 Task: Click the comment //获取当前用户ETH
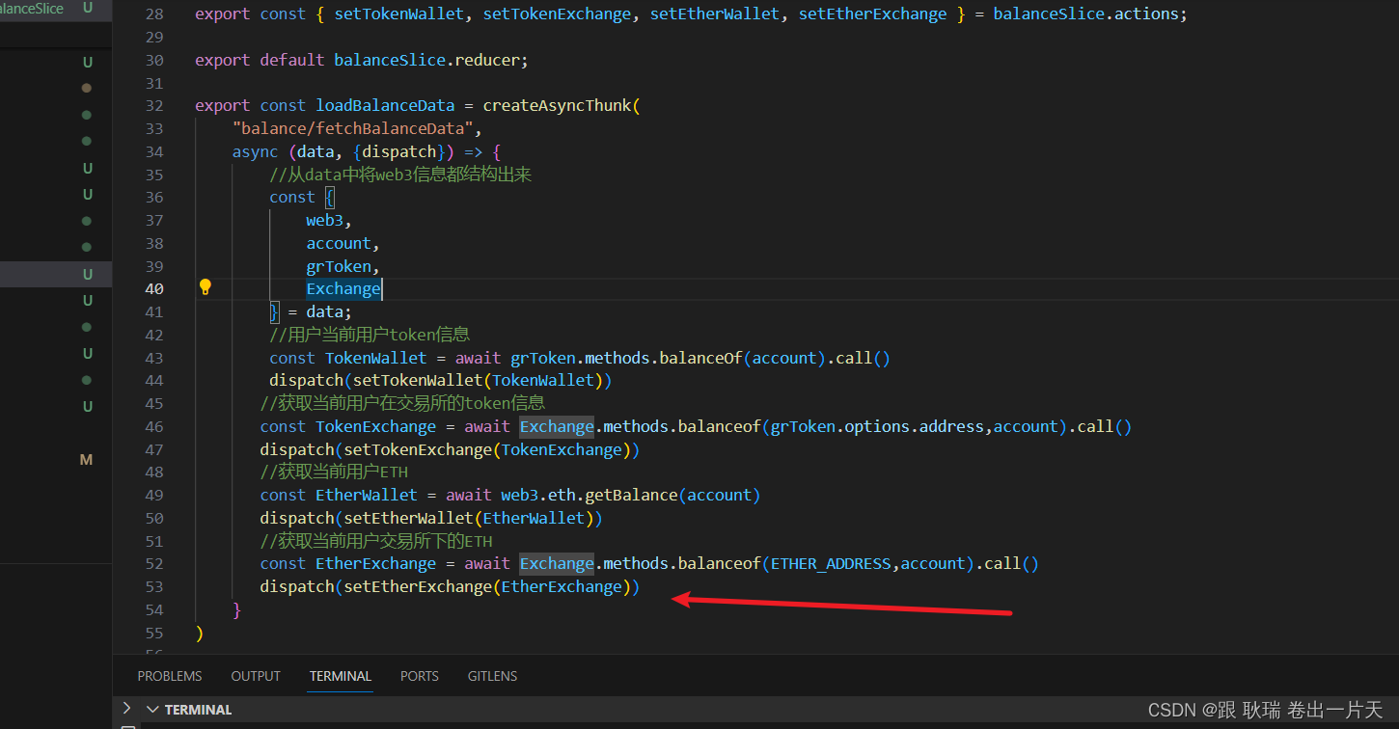334,472
